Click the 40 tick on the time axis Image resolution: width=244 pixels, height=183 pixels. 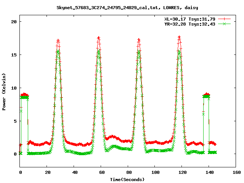click(x=74, y=173)
